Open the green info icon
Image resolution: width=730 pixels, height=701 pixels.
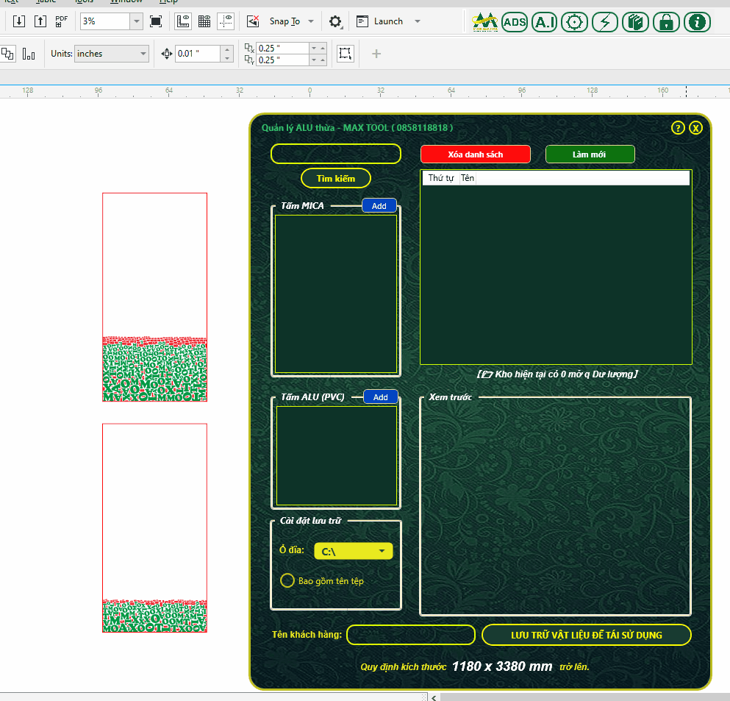tap(697, 22)
